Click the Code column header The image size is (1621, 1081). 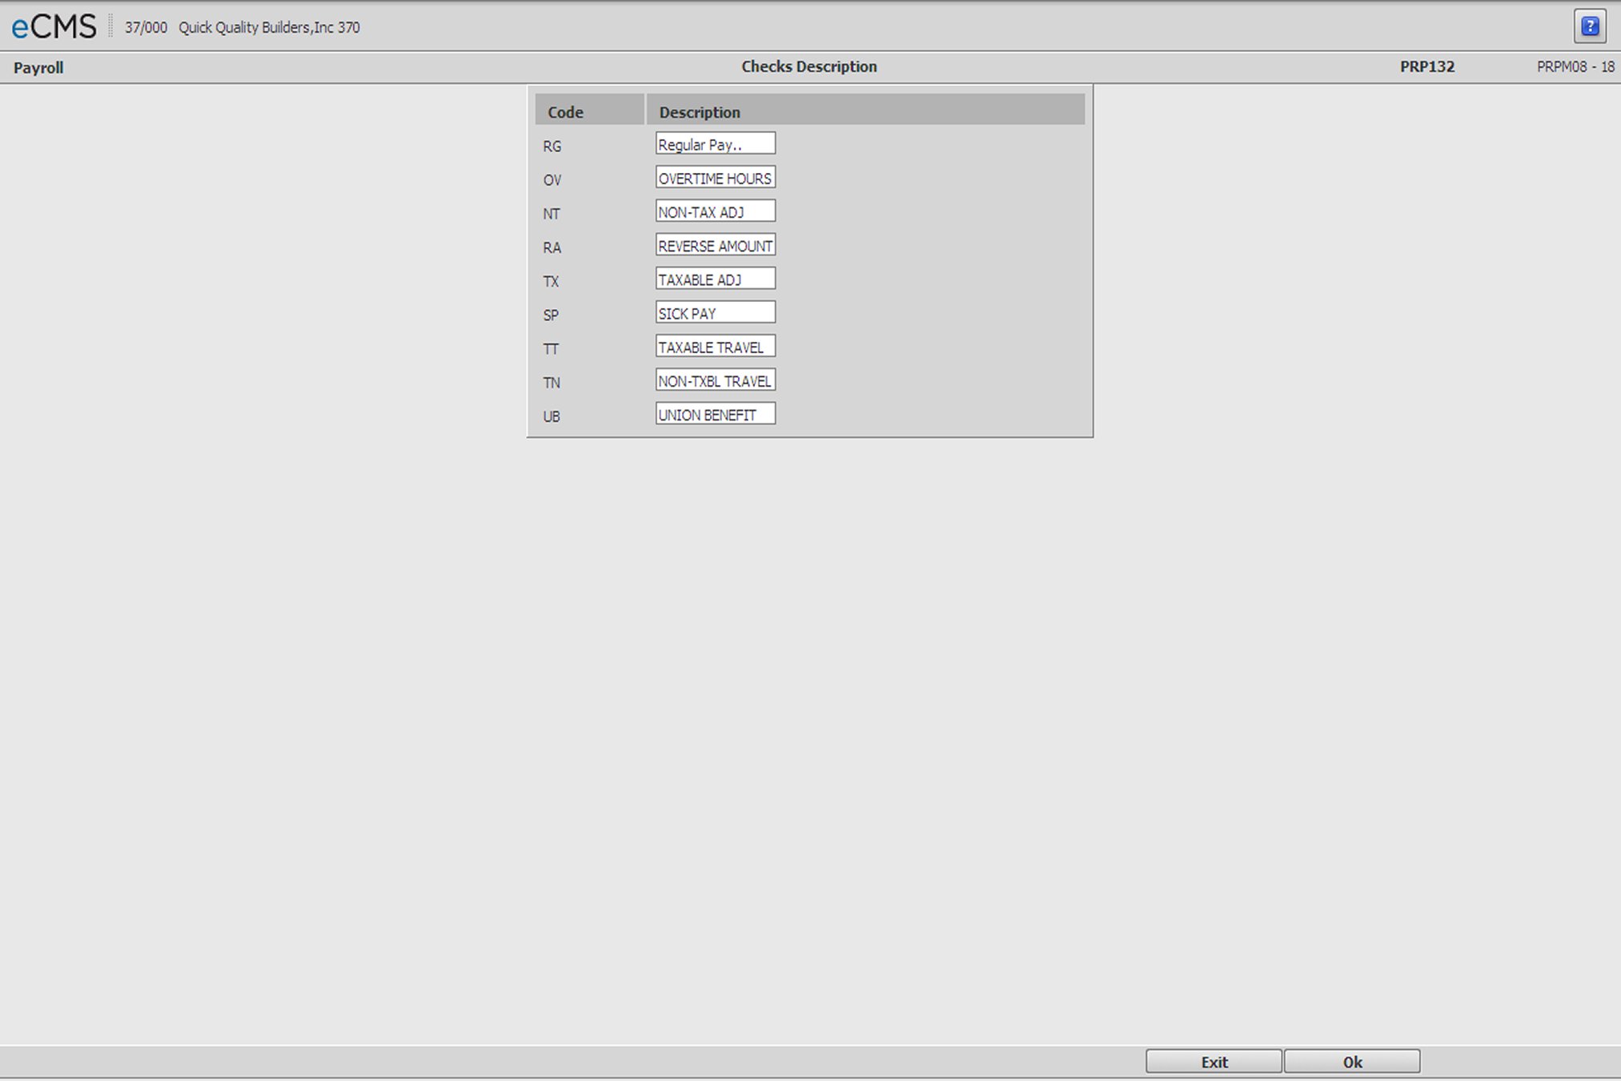pyautogui.click(x=564, y=111)
